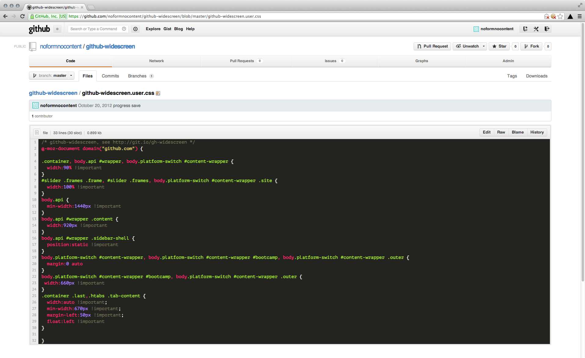Open Chrome menu hamburger icon
This screenshot has height=358, width=585.
(x=580, y=16)
